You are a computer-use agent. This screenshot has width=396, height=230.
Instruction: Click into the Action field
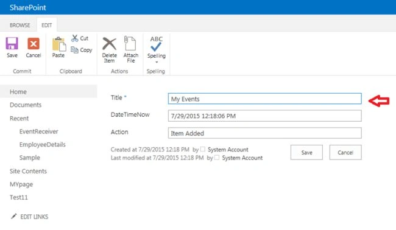pos(264,133)
